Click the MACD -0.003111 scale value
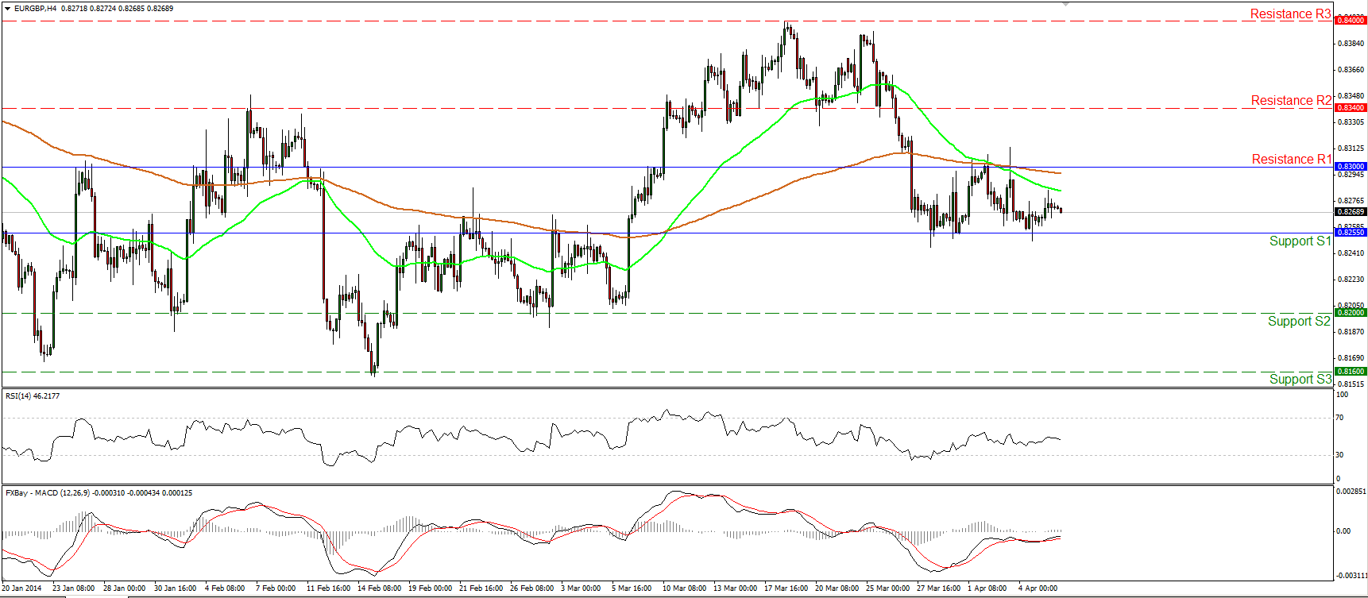 [x=1351, y=576]
